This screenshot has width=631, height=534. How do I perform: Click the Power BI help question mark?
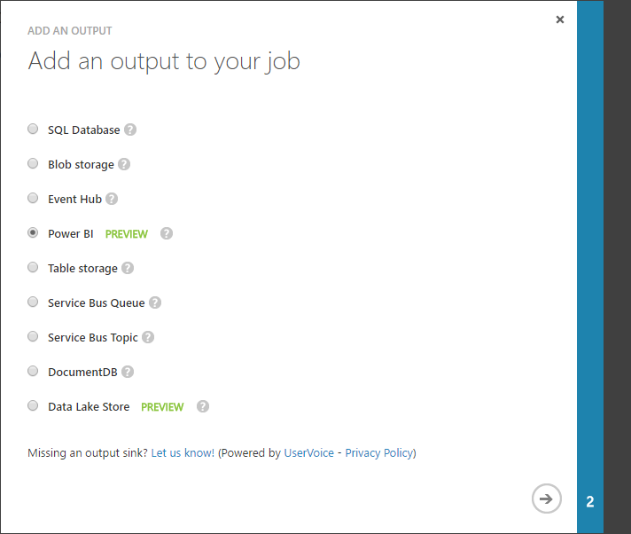pyautogui.click(x=167, y=233)
